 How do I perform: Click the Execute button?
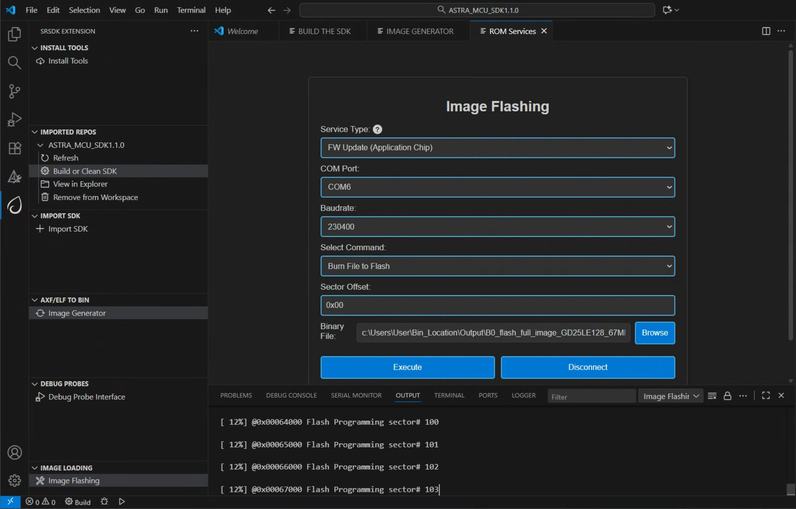407,367
